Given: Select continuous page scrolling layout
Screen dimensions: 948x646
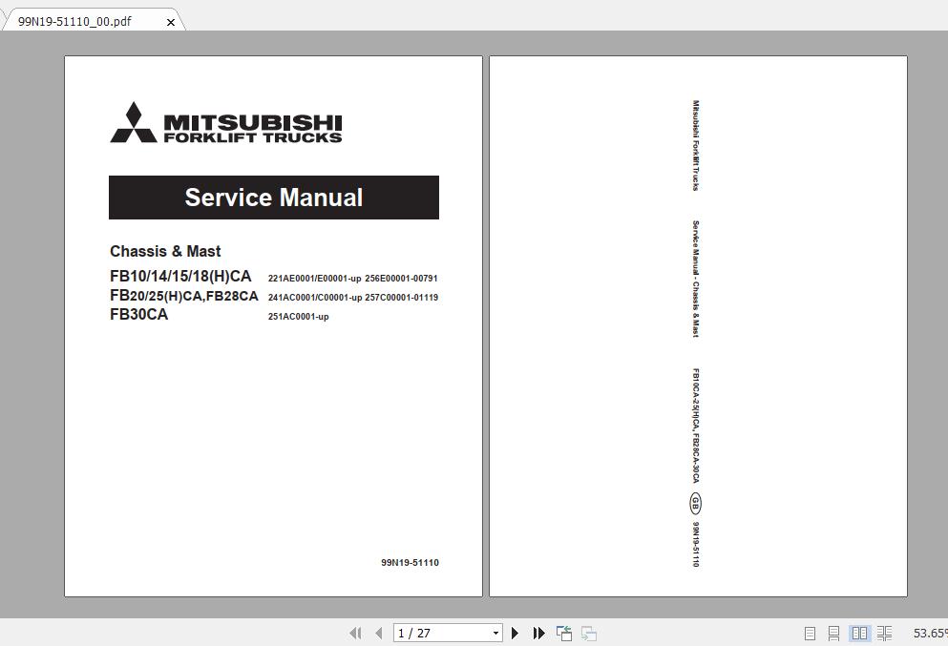Looking at the screenshot, I should 833,633.
